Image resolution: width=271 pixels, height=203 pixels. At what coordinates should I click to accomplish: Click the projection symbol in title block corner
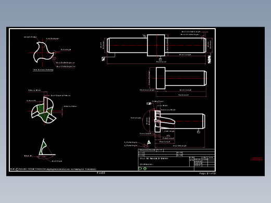140,168
